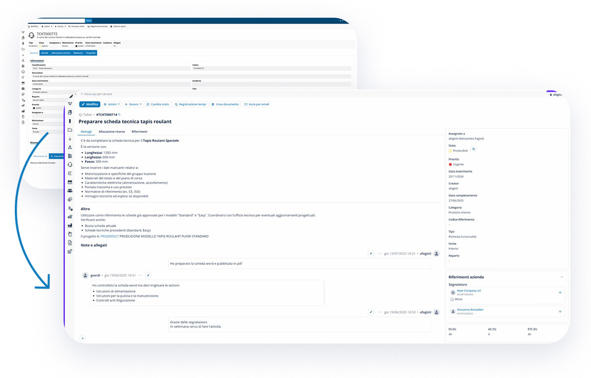The image size is (591, 378).
Task: Click the Codice field showing TCKT000772
Action: (x=271, y=68)
